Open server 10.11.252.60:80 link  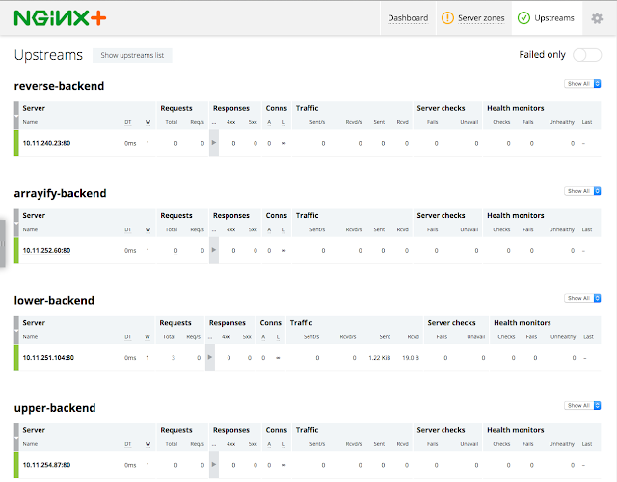pyautogui.click(x=46, y=250)
